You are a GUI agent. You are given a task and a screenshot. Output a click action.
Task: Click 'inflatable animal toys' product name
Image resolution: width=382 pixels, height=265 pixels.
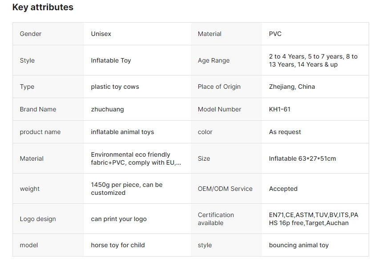tap(122, 132)
